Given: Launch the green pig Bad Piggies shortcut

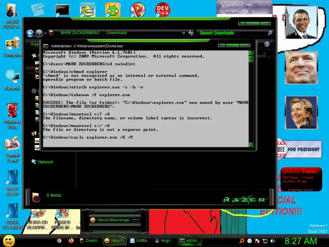Looking at the screenshot, I should pyautogui.click(x=113, y=10).
